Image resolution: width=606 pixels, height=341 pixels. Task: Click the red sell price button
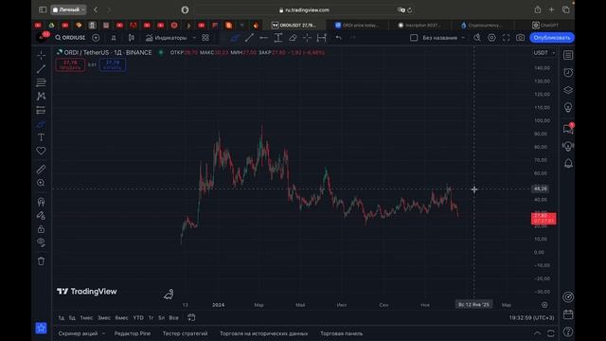(x=70, y=64)
